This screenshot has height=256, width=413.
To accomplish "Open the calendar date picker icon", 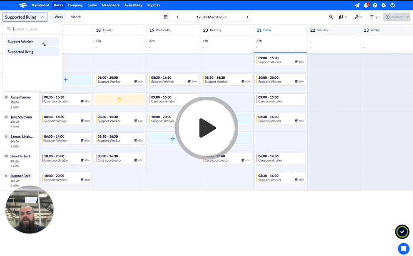I will 166,17.
